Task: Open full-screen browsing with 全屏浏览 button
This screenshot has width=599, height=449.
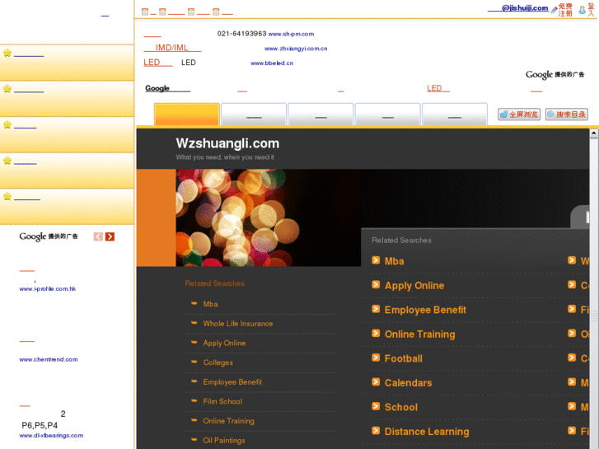Action: click(x=519, y=115)
